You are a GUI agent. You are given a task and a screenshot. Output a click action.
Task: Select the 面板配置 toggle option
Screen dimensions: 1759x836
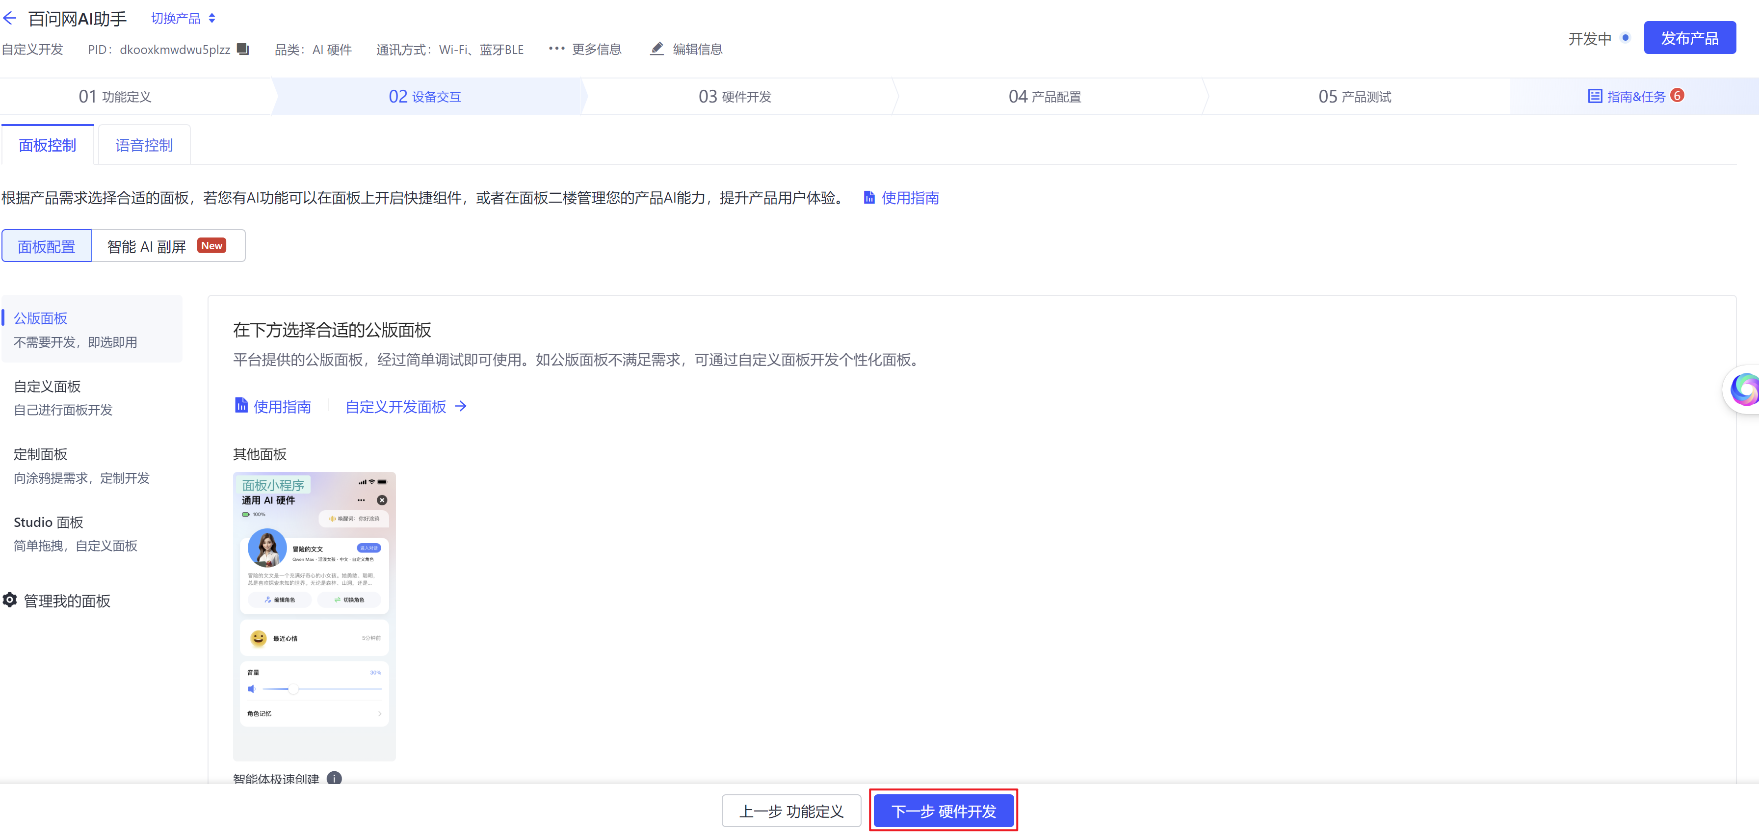coord(47,246)
